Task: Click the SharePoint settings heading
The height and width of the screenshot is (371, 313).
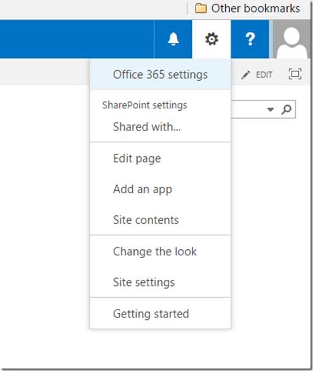Action: point(145,105)
